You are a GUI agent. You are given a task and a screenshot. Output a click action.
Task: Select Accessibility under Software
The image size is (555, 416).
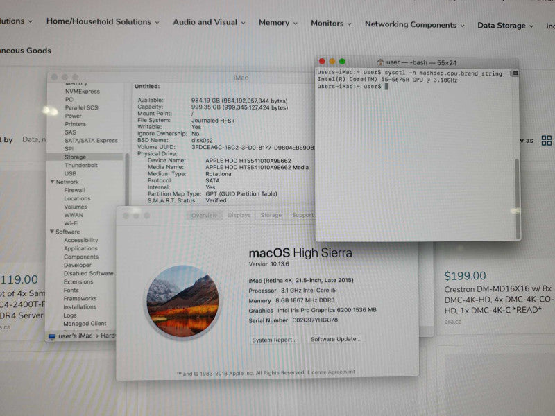click(80, 240)
